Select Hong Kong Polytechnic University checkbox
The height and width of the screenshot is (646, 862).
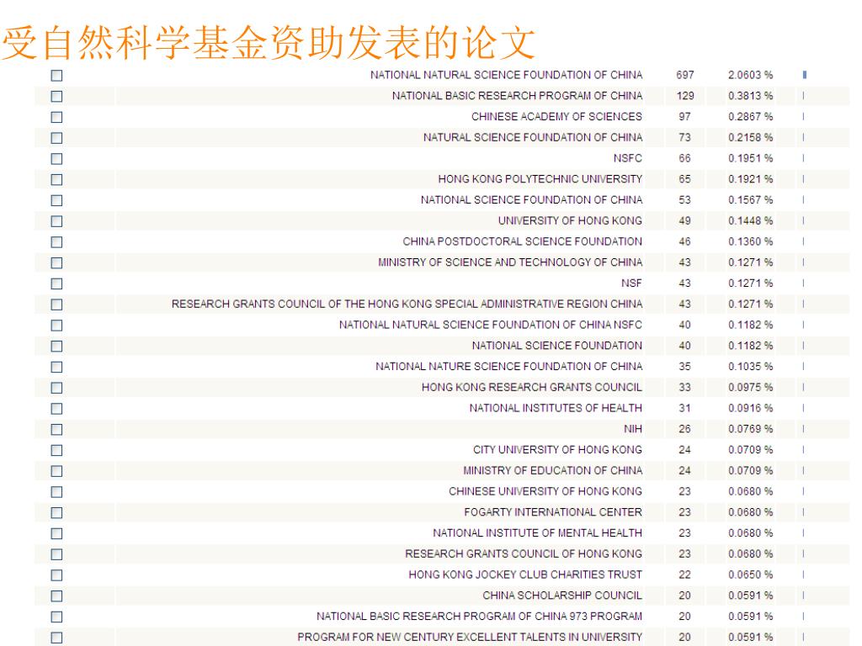[x=56, y=180]
